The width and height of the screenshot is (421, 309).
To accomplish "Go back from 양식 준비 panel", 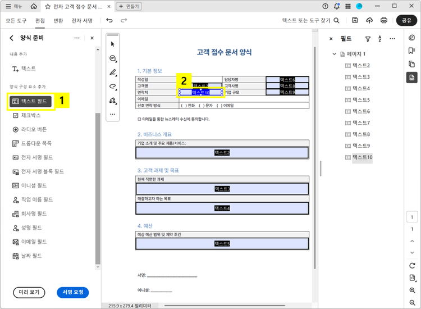I will (x=11, y=38).
